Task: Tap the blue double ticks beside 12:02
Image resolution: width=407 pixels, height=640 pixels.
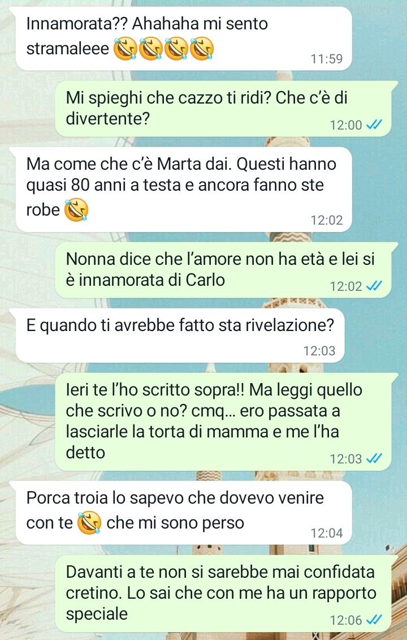Action: click(374, 286)
